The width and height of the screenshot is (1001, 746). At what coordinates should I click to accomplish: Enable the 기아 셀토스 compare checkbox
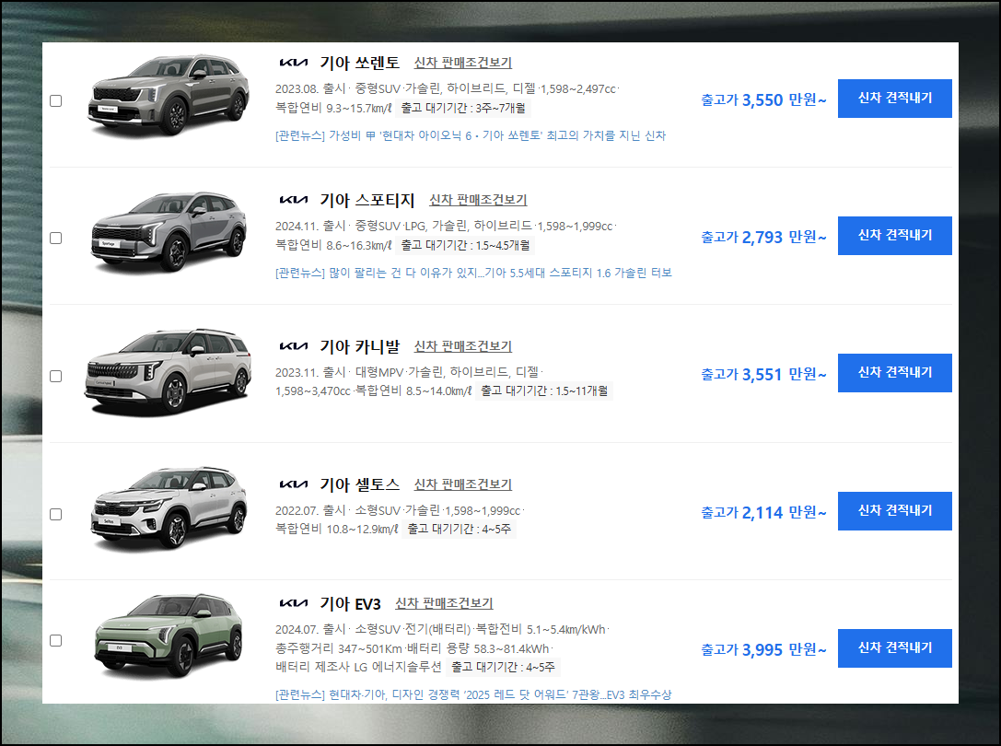pyautogui.click(x=56, y=514)
